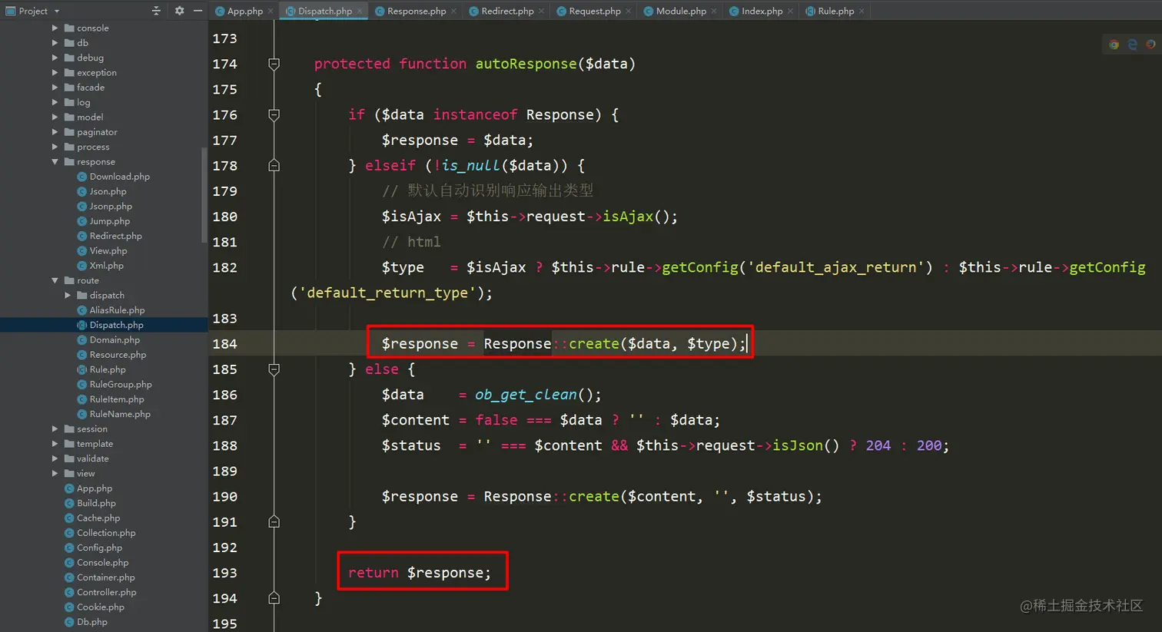Click the Internet Explorer preview icon
This screenshot has height=632, width=1162.
1132,45
